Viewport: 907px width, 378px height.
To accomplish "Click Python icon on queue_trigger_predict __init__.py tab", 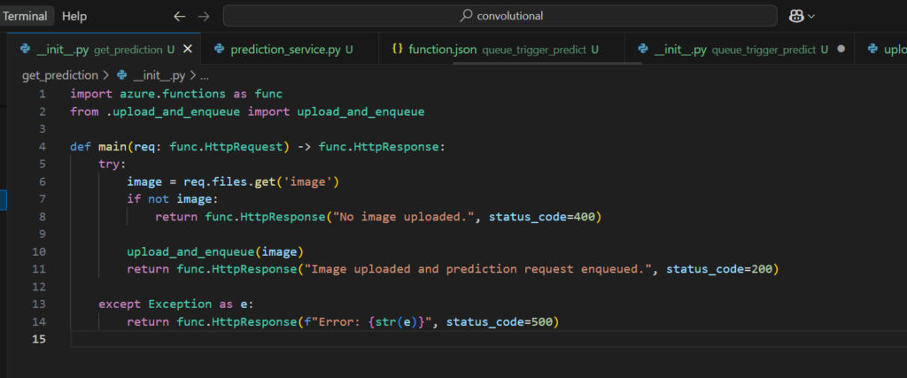I will [x=643, y=49].
